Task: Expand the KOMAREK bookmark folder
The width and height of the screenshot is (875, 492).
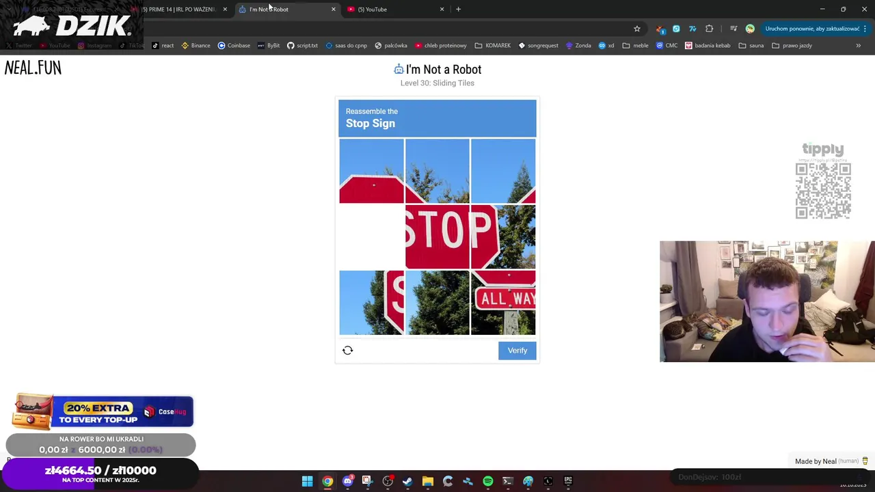Action: click(x=493, y=46)
